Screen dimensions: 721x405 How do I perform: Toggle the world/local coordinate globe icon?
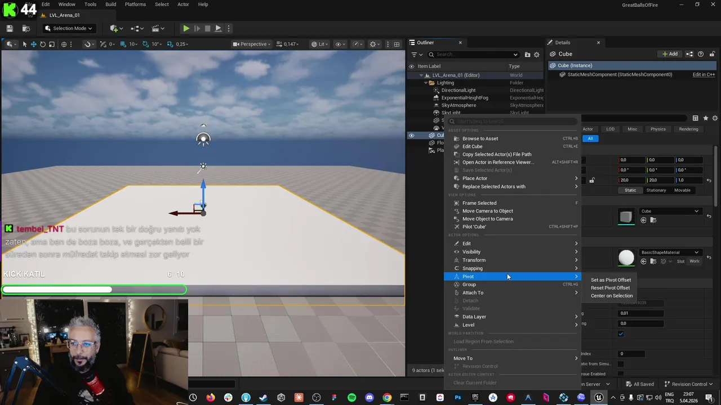click(64, 44)
